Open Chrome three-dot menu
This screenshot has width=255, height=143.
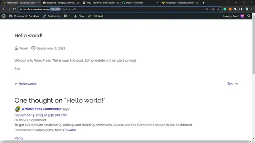click(251, 9)
